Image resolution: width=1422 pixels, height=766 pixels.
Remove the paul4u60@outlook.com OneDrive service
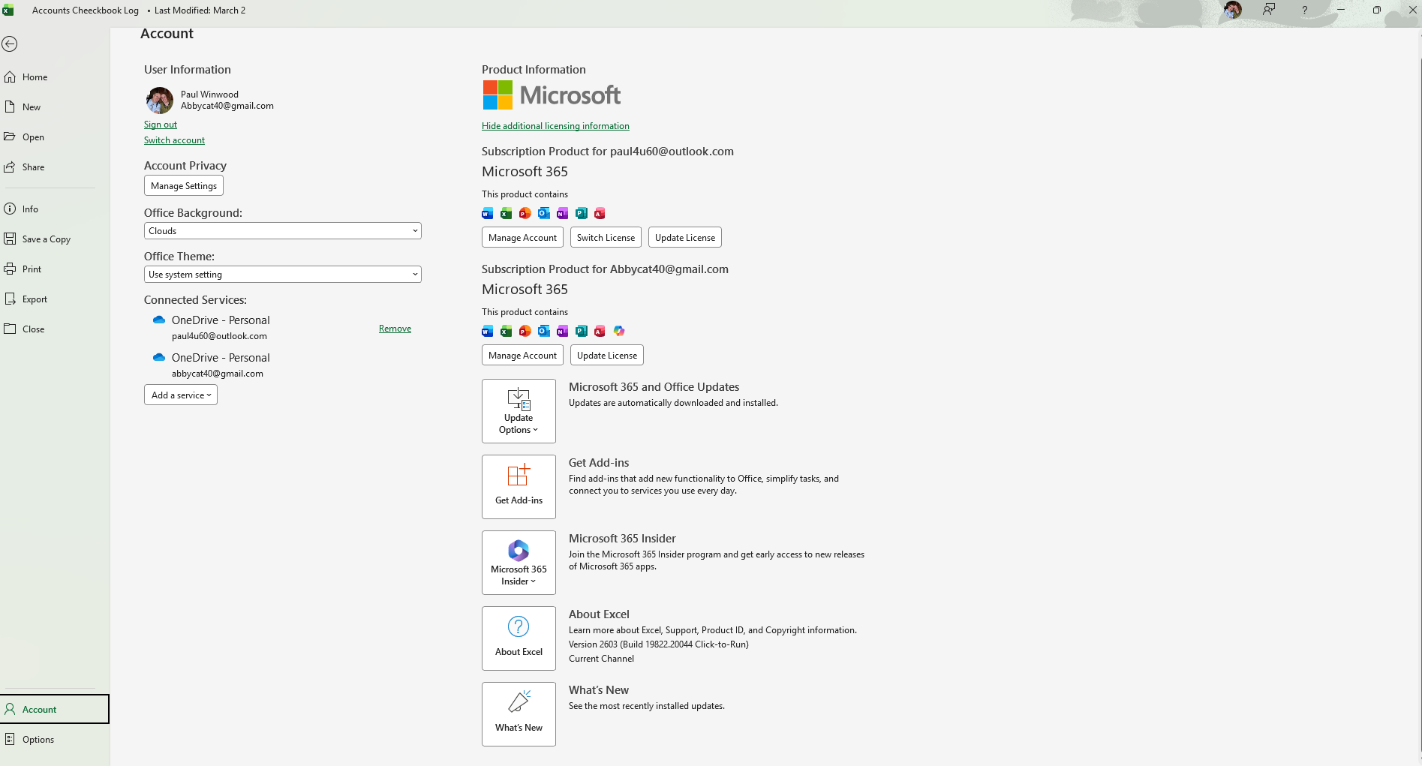[395, 329]
